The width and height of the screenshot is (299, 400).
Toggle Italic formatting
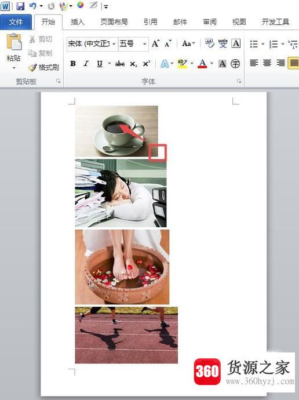point(86,64)
